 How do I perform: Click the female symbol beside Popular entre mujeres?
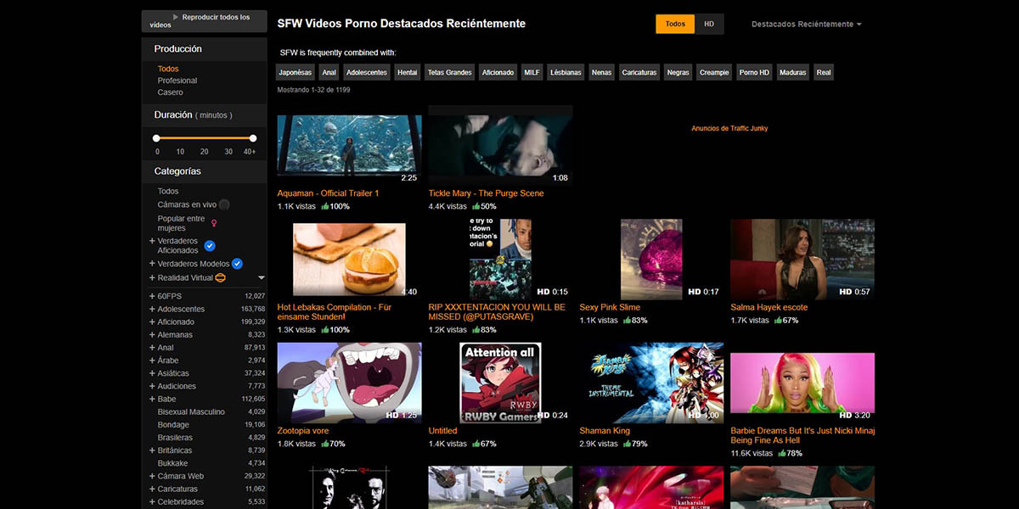214,223
